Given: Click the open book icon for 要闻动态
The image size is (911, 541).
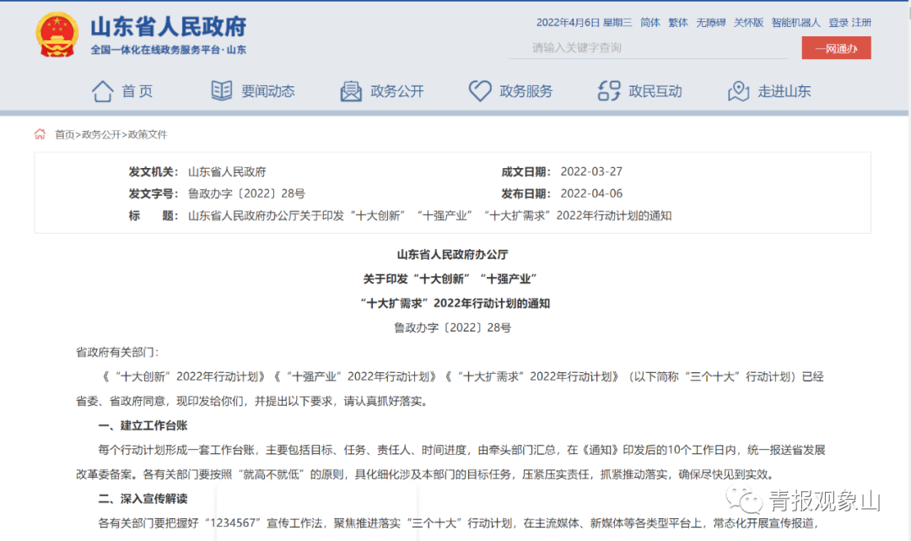Looking at the screenshot, I should [x=221, y=90].
